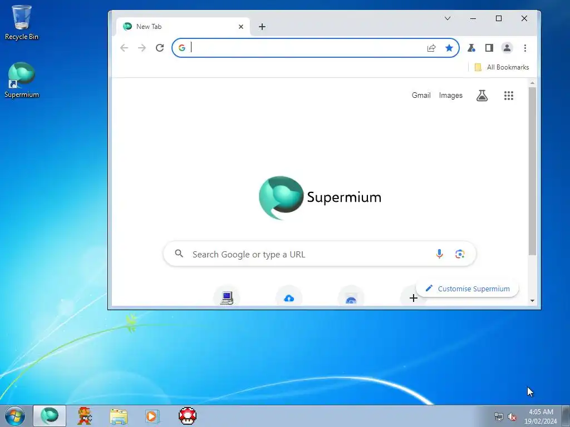Open the three-dot browser menu

(525, 48)
